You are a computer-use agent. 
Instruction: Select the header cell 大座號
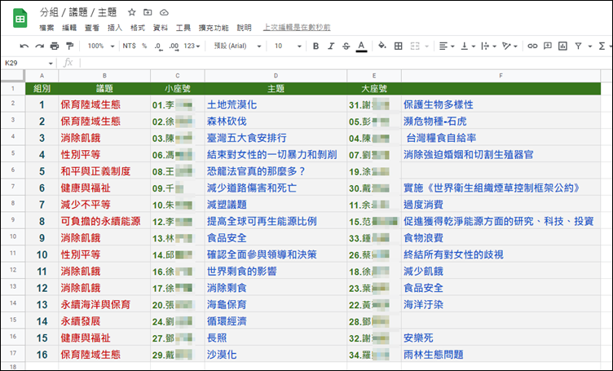373,88
